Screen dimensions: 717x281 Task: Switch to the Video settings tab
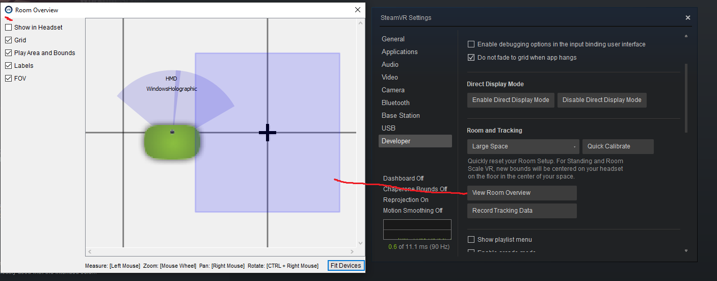click(x=390, y=77)
